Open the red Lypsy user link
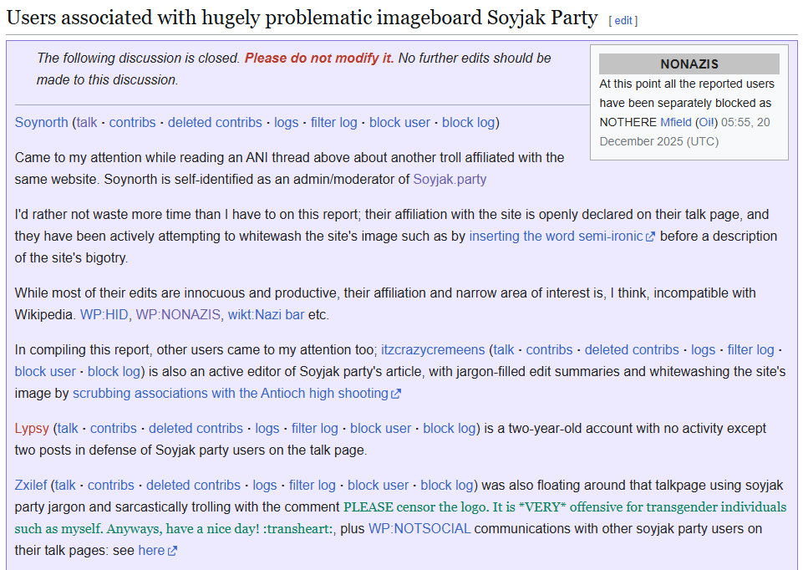The image size is (803, 570). pos(32,428)
